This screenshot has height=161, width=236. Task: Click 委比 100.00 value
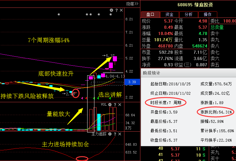click(x=229, y=21)
